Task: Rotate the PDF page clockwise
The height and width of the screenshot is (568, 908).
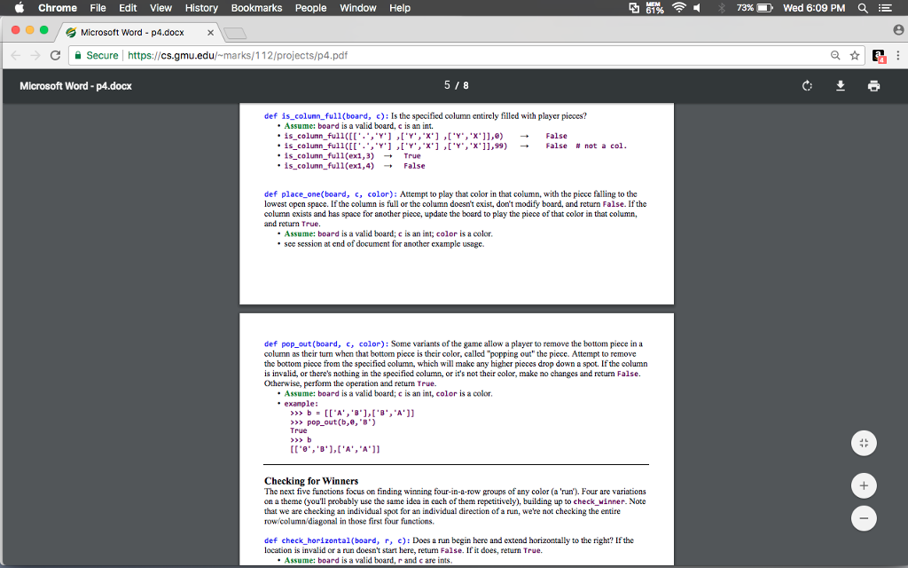Action: pos(806,85)
